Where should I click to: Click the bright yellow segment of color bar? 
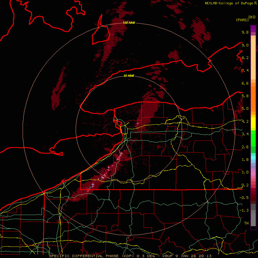(x=253, y=123)
